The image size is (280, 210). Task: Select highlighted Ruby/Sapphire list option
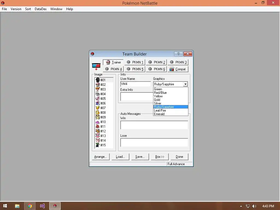[x=171, y=107]
